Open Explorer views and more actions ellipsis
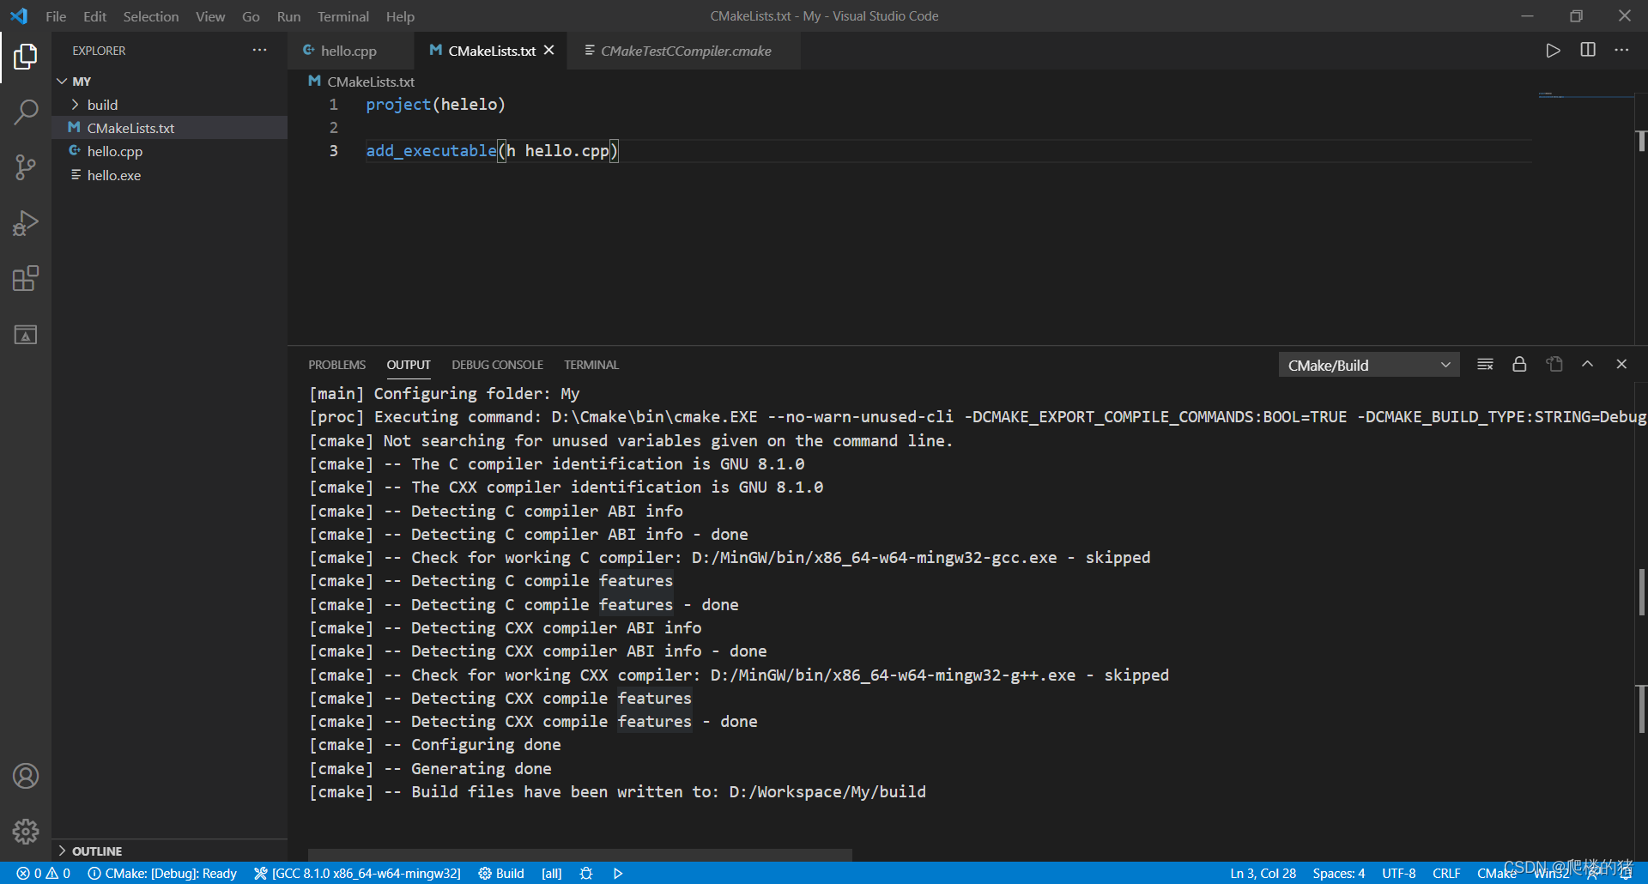This screenshot has height=884, width=1648. click(x=259, y=51)
